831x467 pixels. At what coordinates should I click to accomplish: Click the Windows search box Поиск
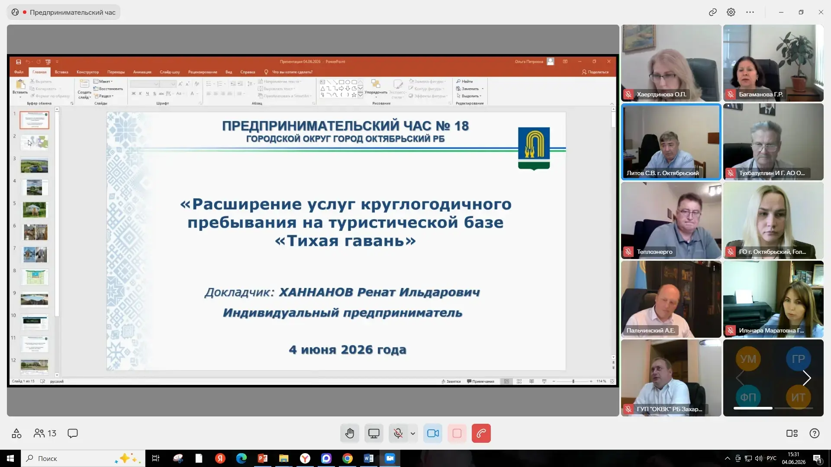click(83, 458)
